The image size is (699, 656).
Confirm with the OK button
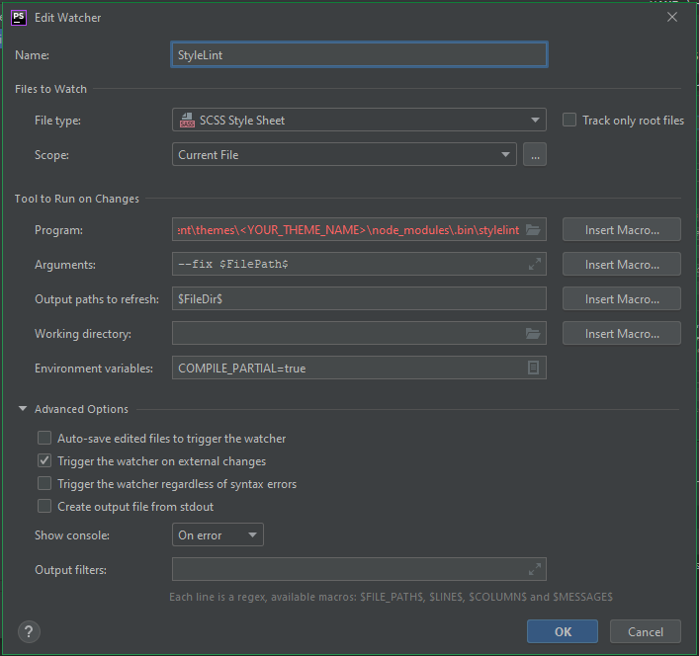point(563,631)
